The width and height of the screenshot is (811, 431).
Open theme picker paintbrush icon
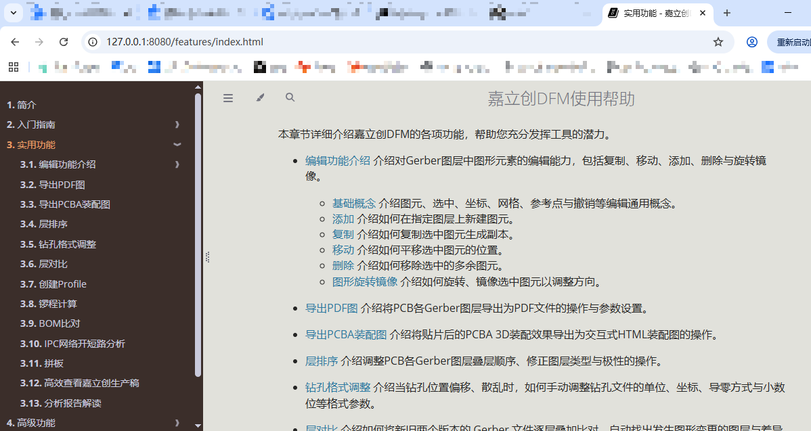pos(260,97)
